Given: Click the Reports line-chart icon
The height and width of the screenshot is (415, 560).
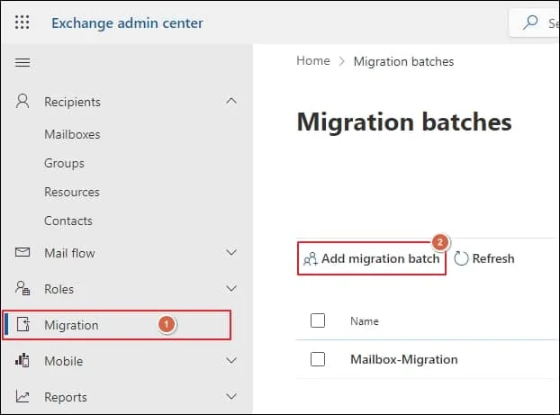Looking at the screenshot, I should 23,397.
